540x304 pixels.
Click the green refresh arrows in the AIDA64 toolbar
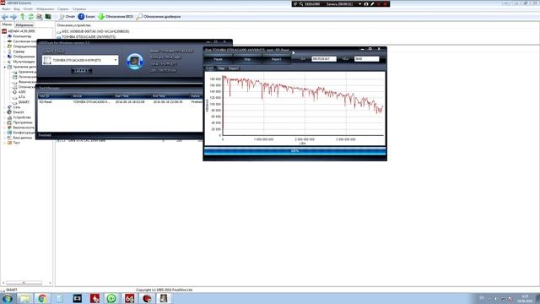pos(30,17)
